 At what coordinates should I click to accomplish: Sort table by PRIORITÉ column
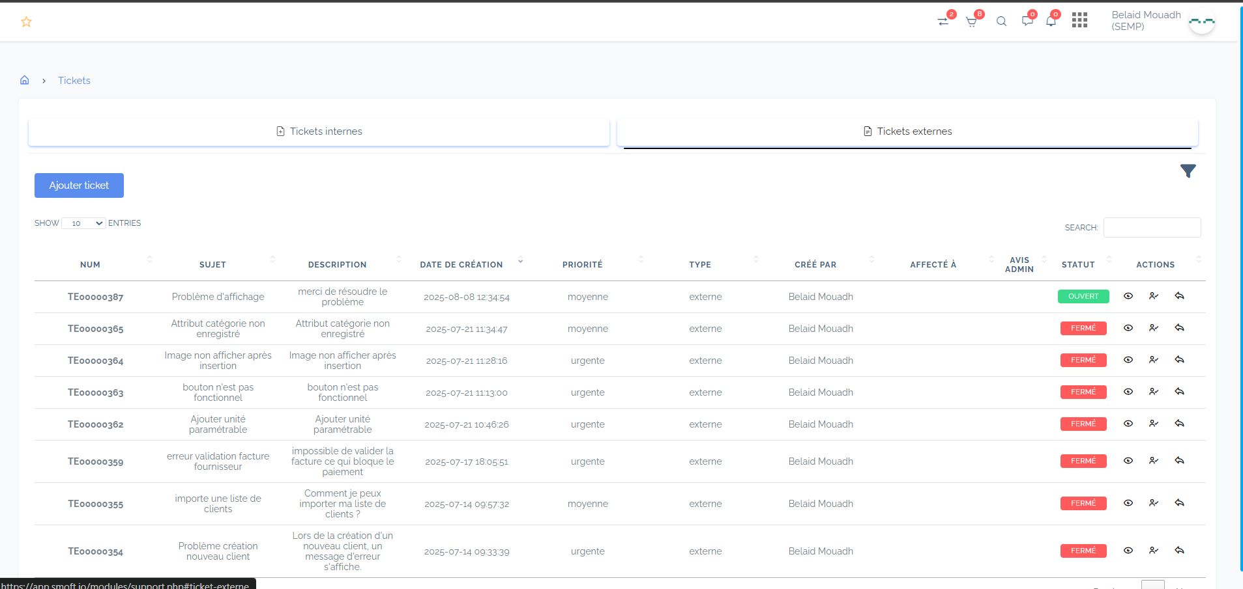pyautogui.click(x=582, y=265)
